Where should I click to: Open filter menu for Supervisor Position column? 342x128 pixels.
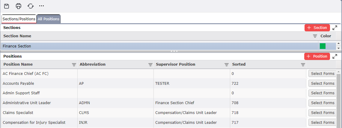pos(227,65)
